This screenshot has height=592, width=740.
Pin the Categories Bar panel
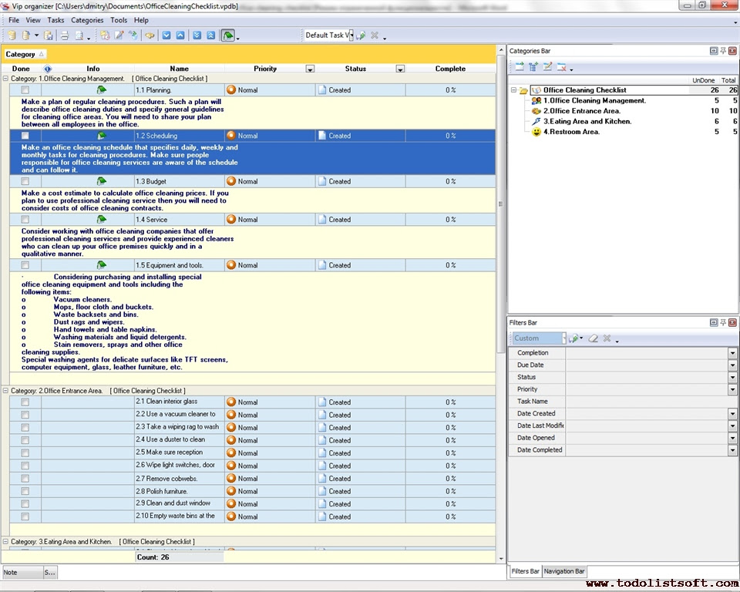tap(723, 51)
